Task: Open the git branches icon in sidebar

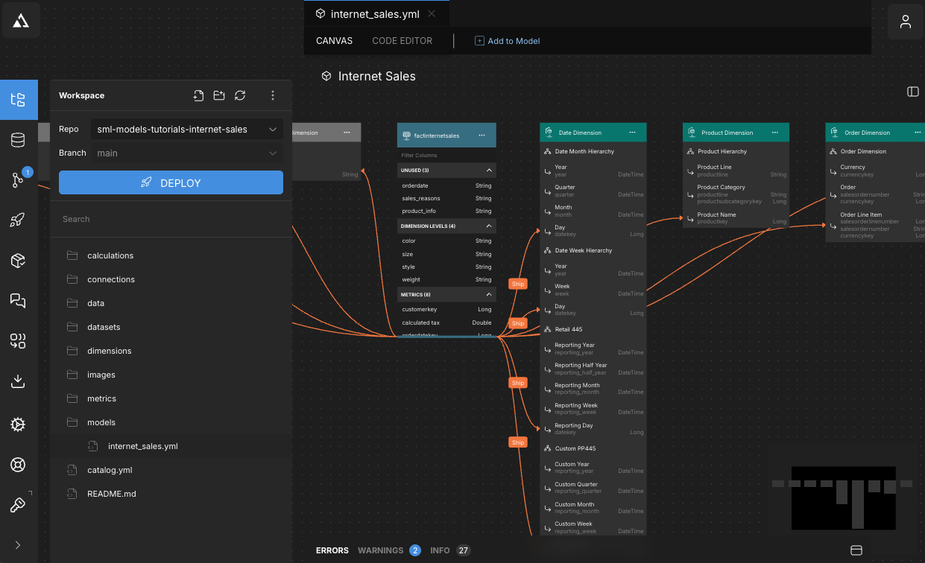Action: [19, 179]
